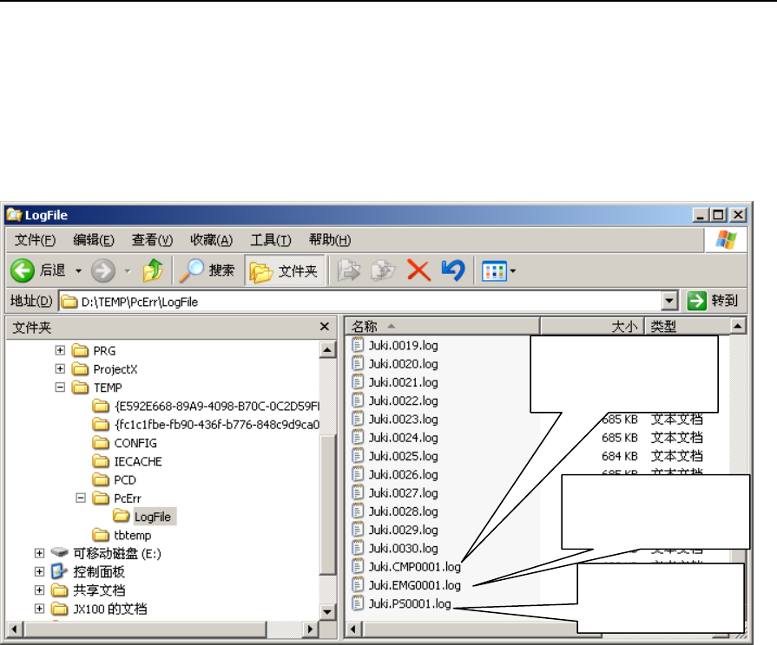Select file Juki.0027.log
Image resolution: width=777 pixels, height=645 pixels.
tap(395, 493)
